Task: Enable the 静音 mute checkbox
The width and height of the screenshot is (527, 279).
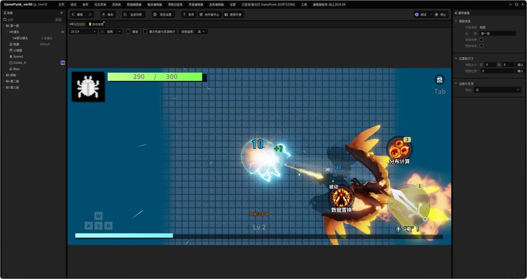Action: click(128, 32)
